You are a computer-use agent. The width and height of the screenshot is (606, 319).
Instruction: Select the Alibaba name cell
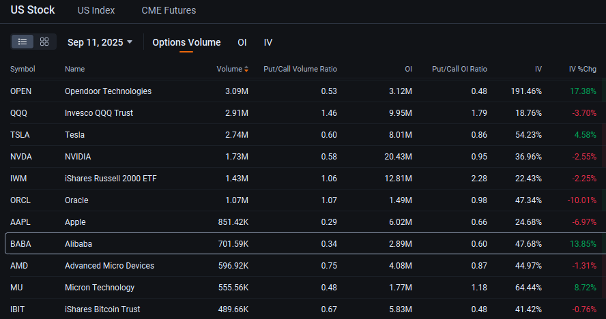pos(78,244)
